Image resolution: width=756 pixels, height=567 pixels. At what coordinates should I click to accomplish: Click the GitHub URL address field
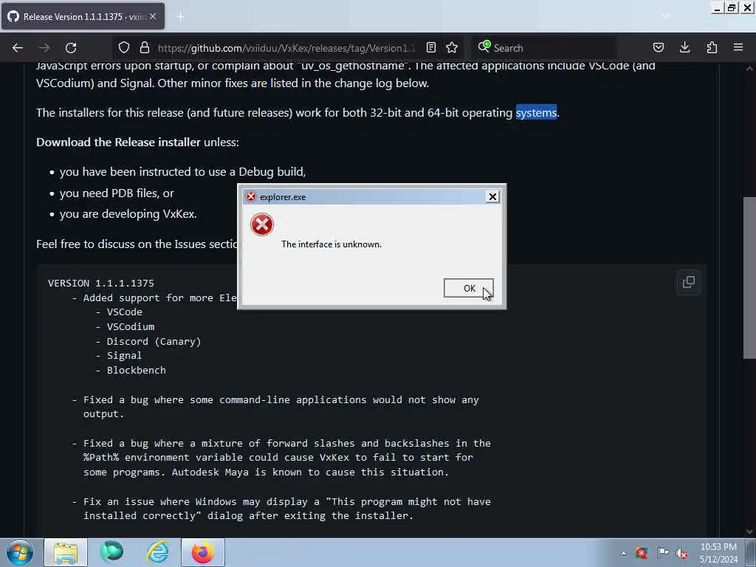click(x=286, y=48)
